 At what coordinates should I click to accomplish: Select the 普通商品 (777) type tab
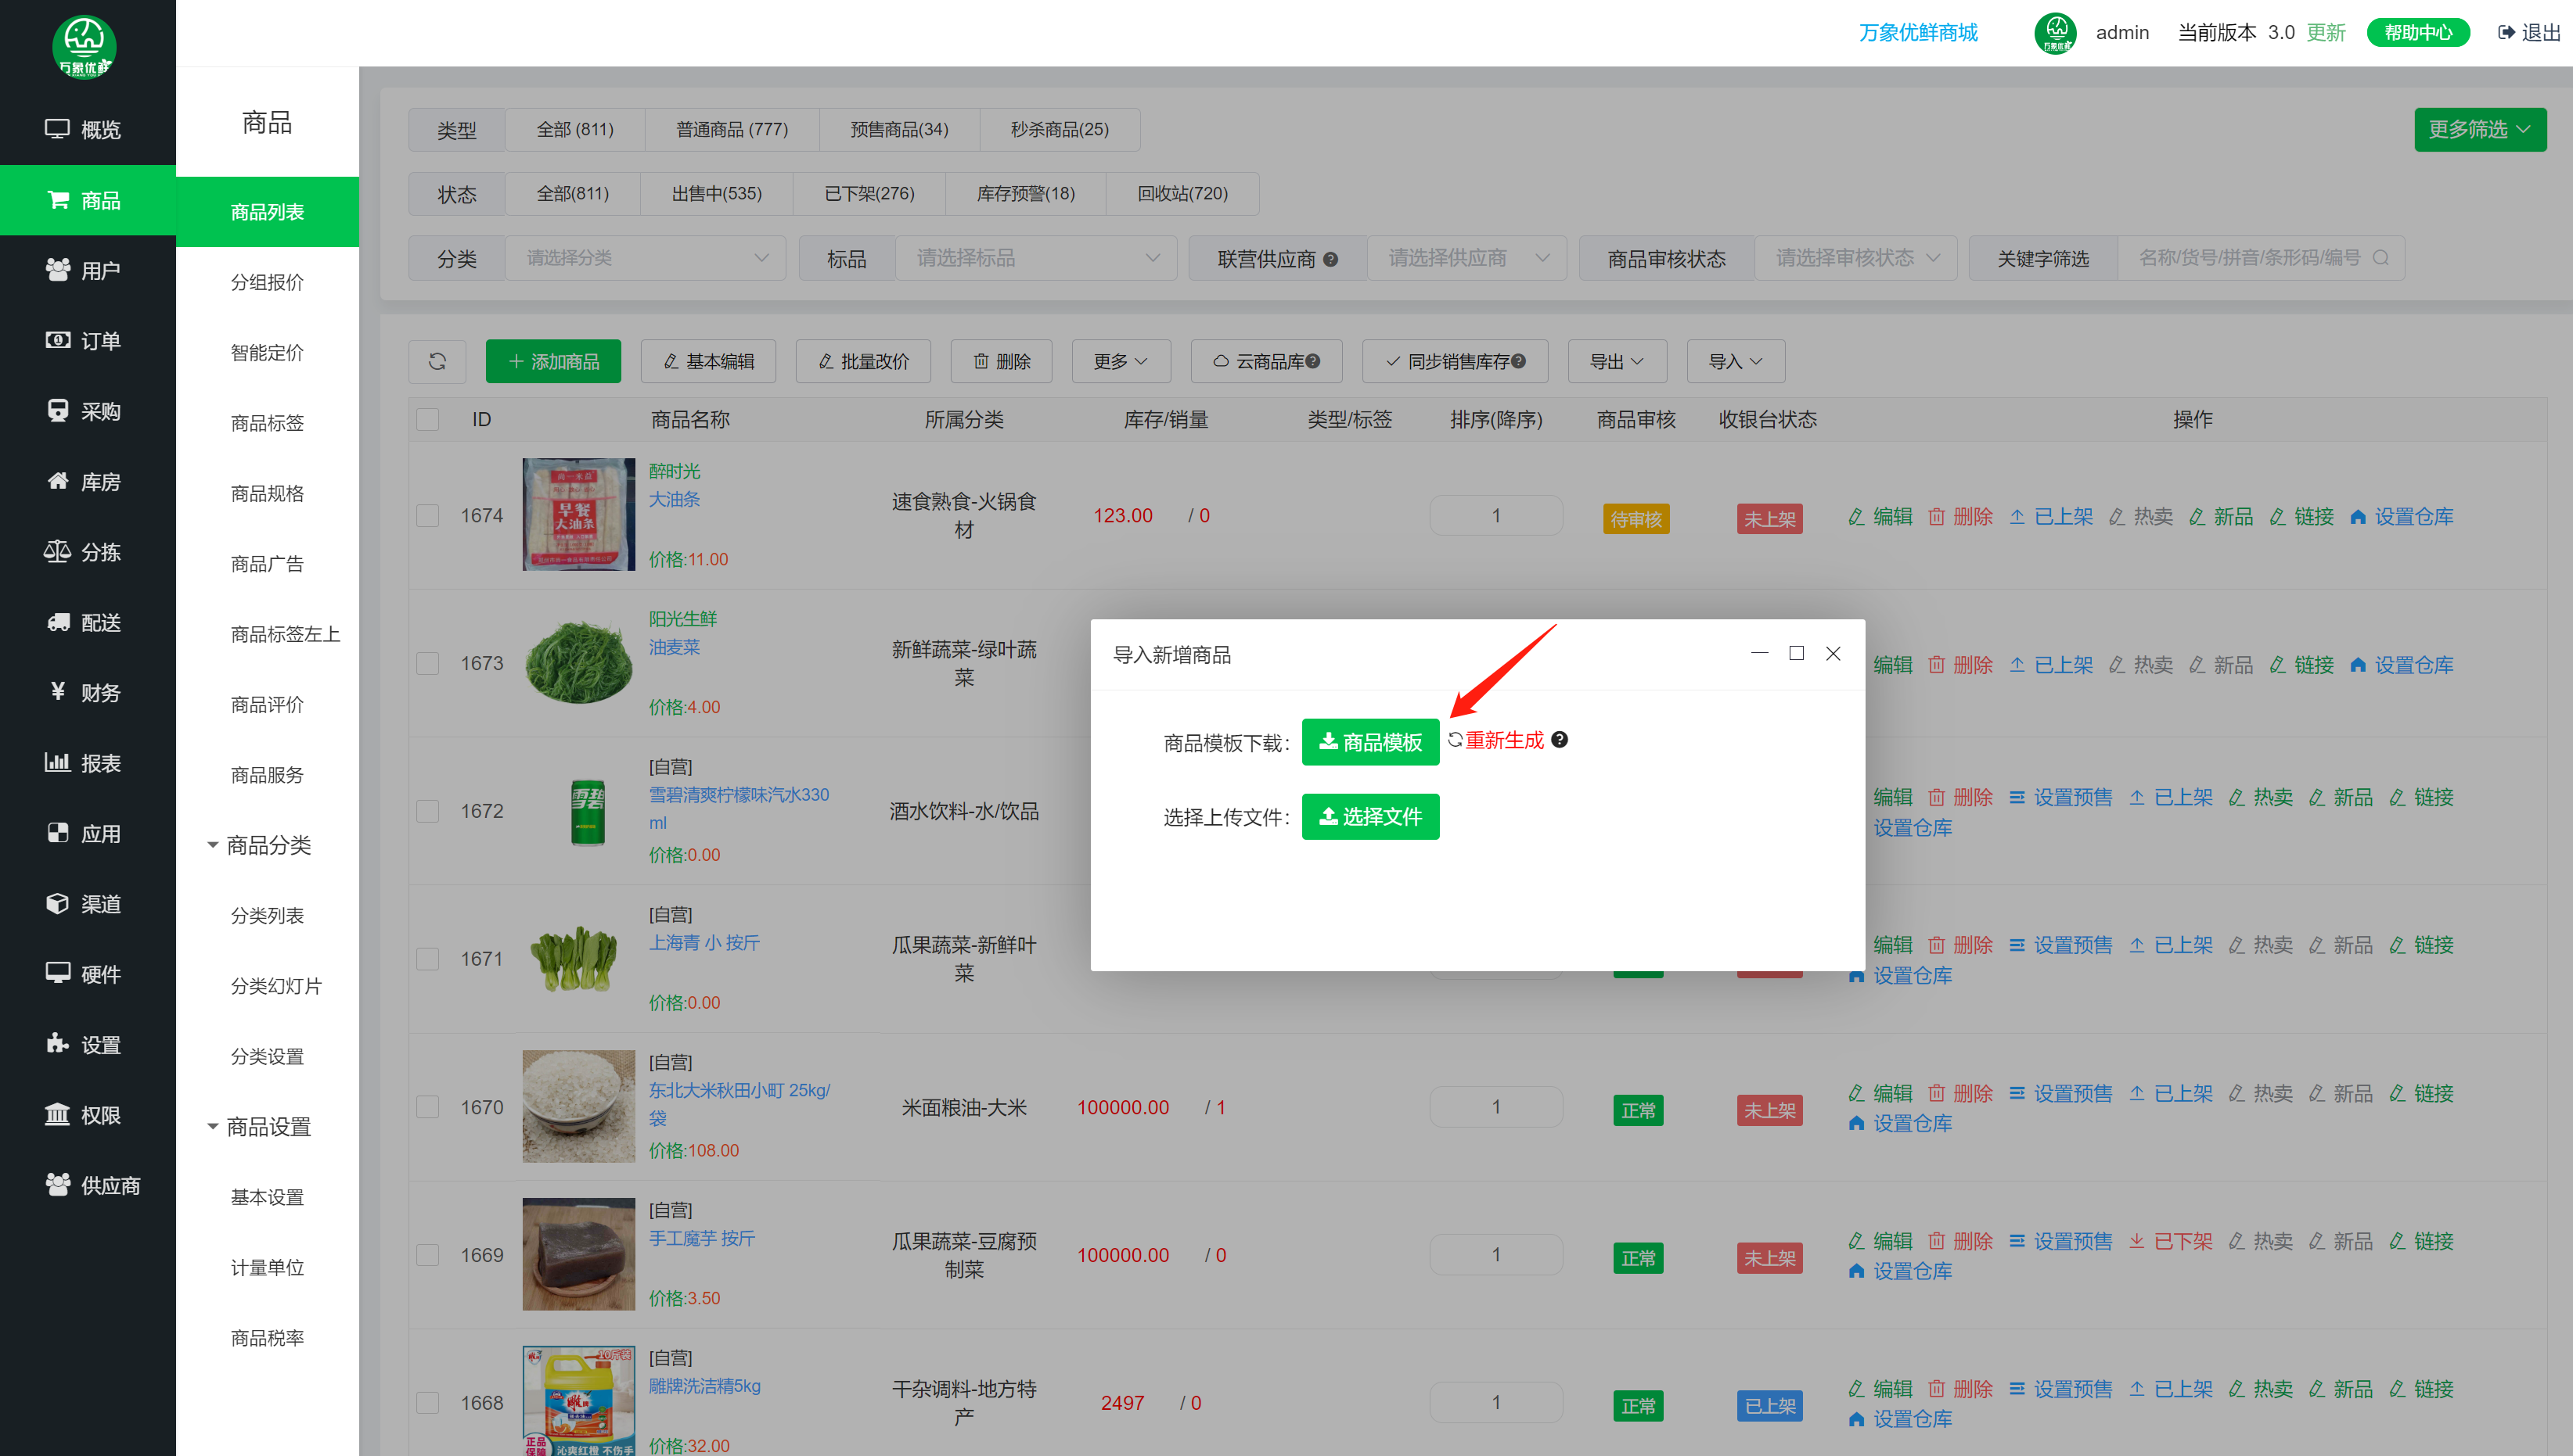[x=732, y=130]
